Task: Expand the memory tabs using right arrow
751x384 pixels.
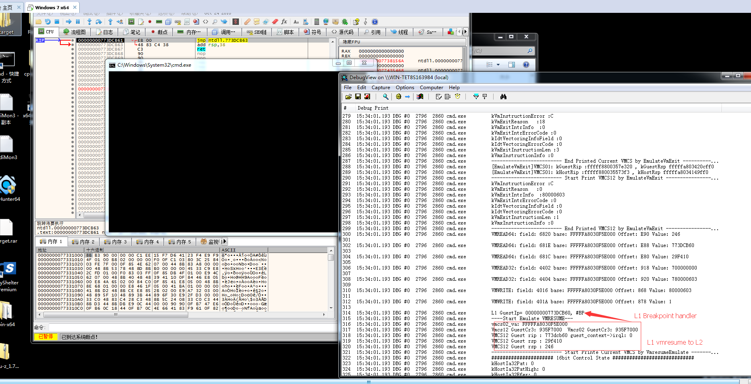Action: pyautogui.click(x=224, y=241)
